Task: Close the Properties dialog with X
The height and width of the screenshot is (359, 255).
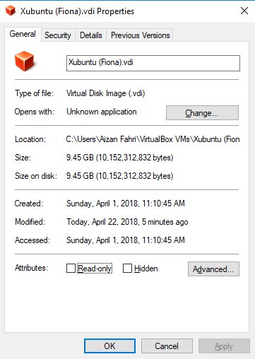Action: (244, 11)
